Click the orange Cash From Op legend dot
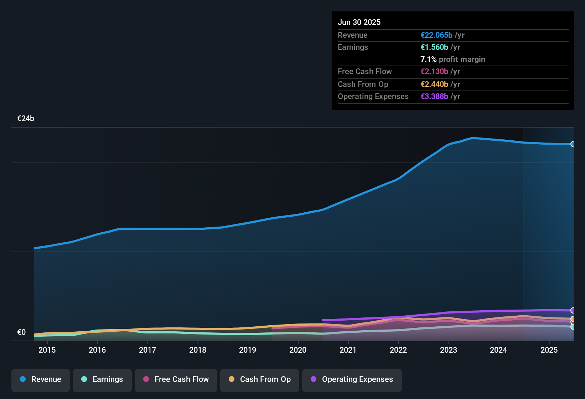This screenshot has width=585, height=399. point(232,379)
